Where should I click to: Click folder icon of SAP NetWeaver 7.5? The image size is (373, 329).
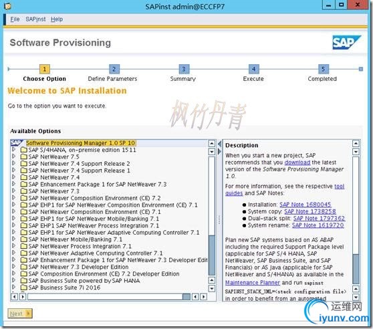[24, 156]
